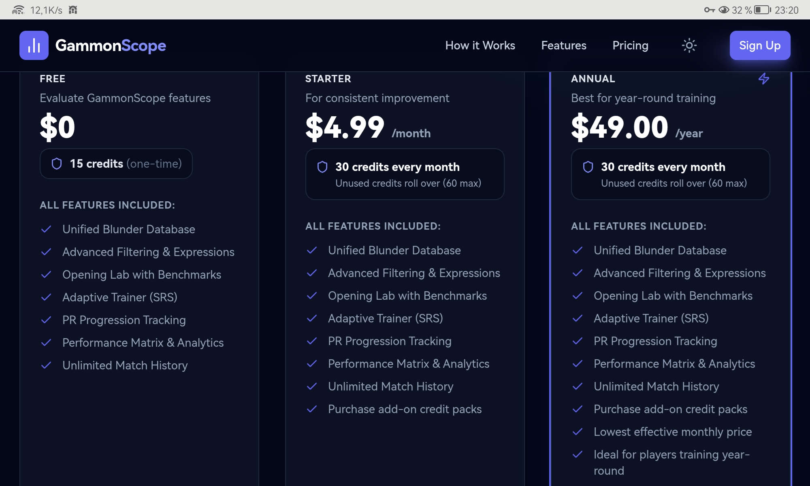Screen dimensions: 810x486
Task: Click the Sign Up button
Action: (x=760, y=45)
